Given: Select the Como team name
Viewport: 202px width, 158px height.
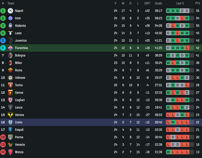Looking at the screenshot, I should click(18, 122).
